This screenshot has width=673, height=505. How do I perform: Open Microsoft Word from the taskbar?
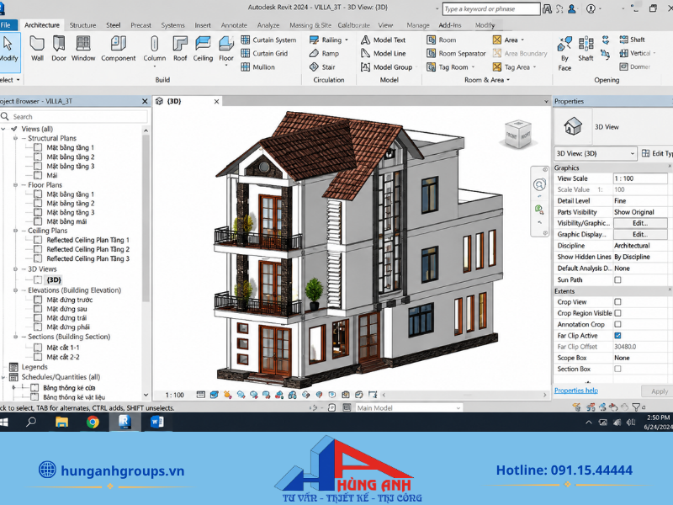pyautogui.click(x=156, y=423)
